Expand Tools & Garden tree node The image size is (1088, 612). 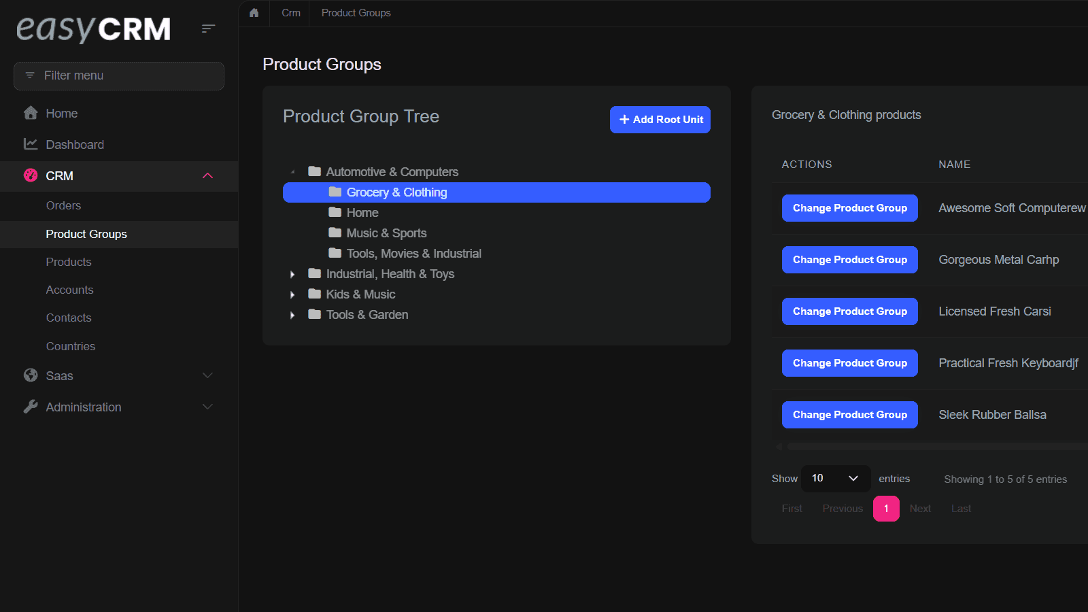tap(292, 315)
